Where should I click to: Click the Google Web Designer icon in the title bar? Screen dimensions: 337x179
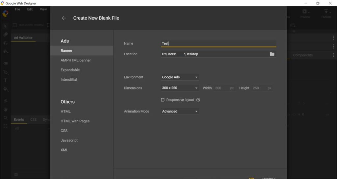point(3,3)
